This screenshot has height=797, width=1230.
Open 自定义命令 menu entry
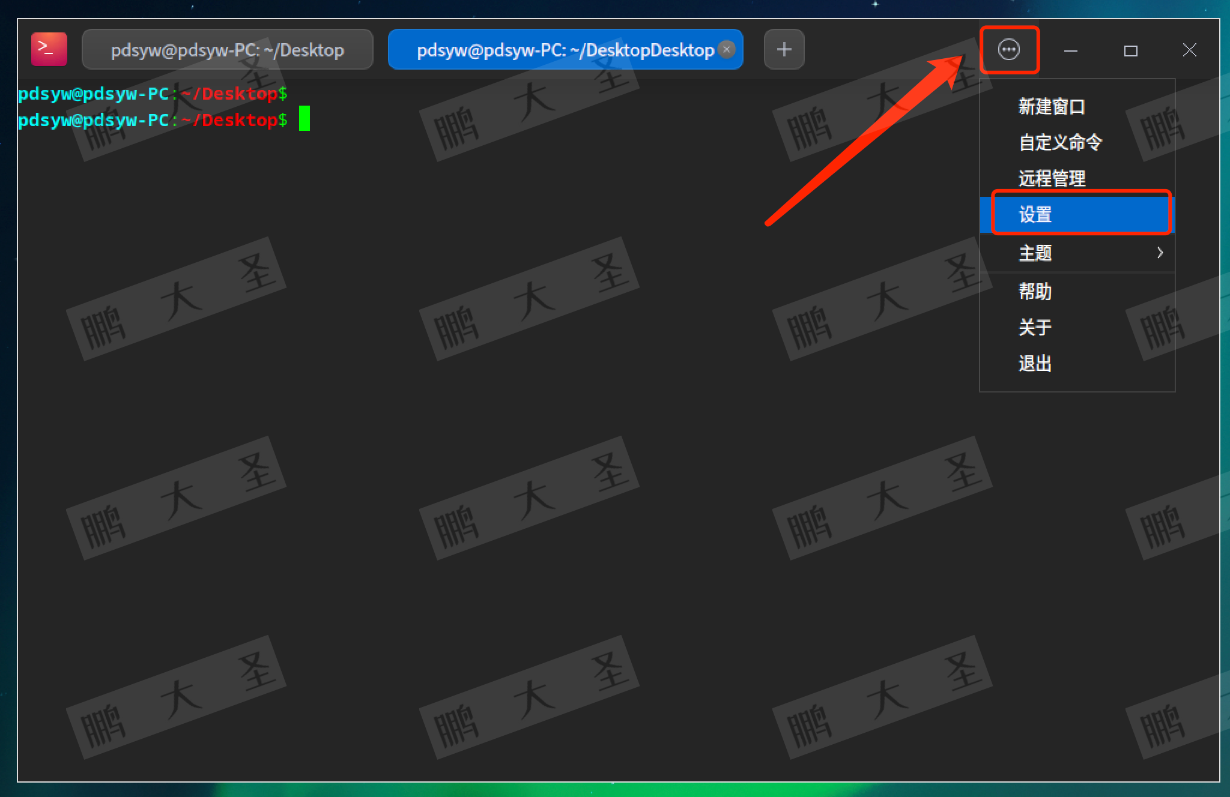tap(1060, 143)
